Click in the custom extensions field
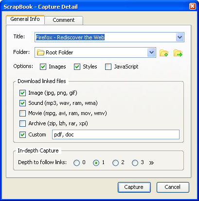 pos(116,134)
